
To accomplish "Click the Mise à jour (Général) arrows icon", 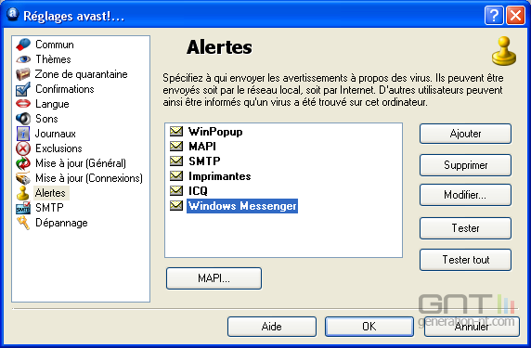I will coord(23,163).
